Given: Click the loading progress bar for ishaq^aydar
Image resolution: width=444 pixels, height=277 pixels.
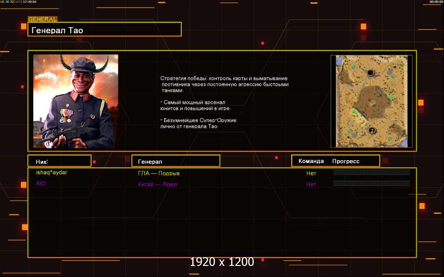Looking at the screenshot, I should pyautogui.click(x=371, y=172).
